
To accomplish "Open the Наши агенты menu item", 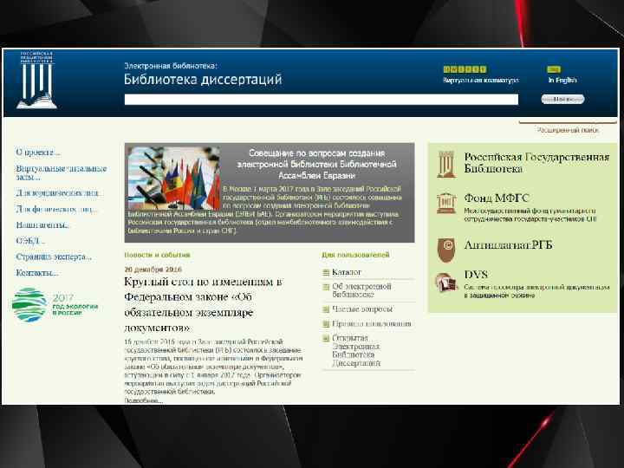I will pos(42,224).
